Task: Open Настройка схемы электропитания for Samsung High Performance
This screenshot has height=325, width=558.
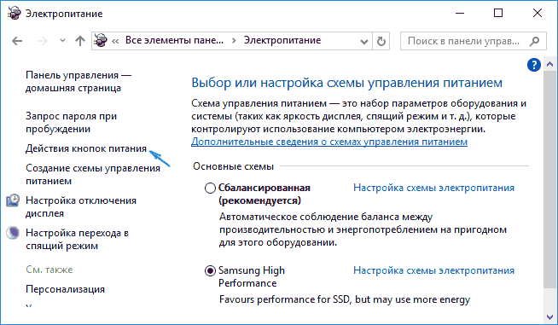Action: 433,270
